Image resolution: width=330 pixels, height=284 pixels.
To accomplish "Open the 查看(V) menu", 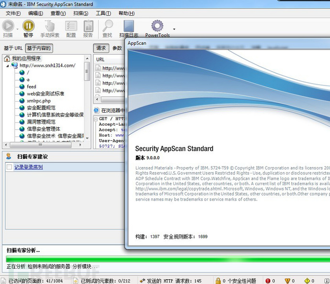I will click(58, 13).
